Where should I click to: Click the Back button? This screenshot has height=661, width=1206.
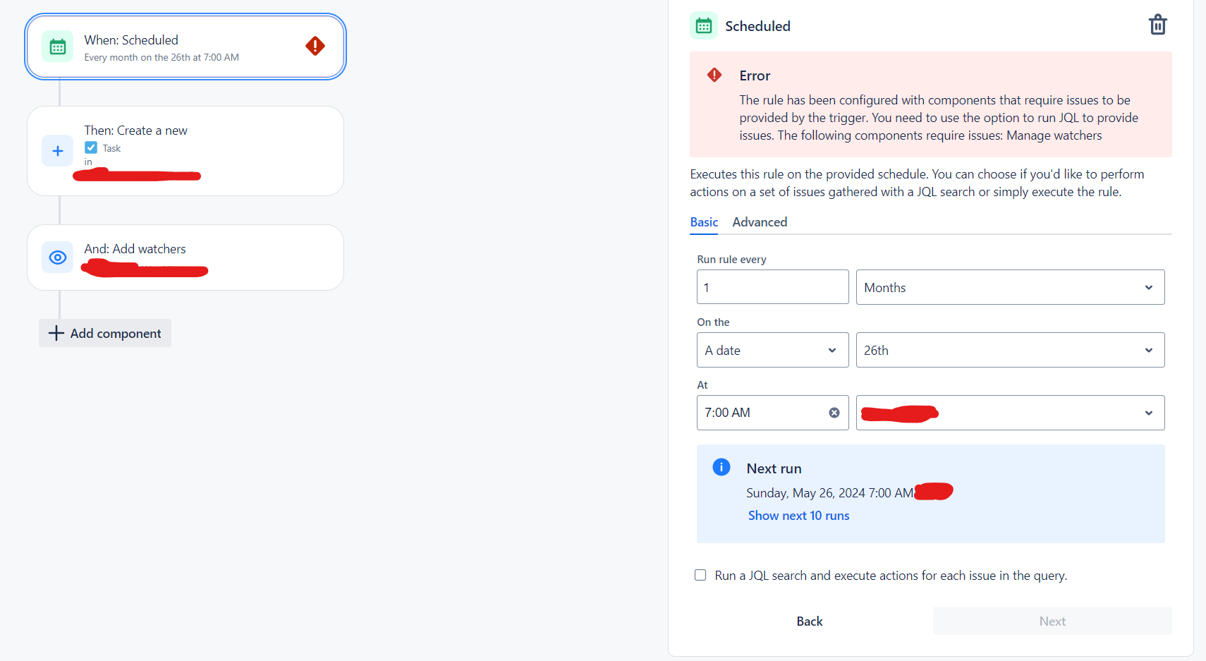pos(810,621)
